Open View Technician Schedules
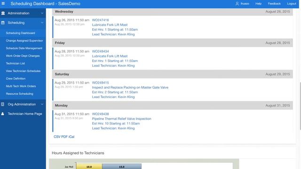The width and height of the screenshot is (301, 169). (x=23, y=71)
